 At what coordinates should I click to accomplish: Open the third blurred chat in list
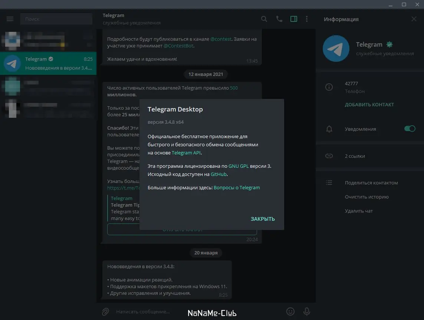(48, 86)
